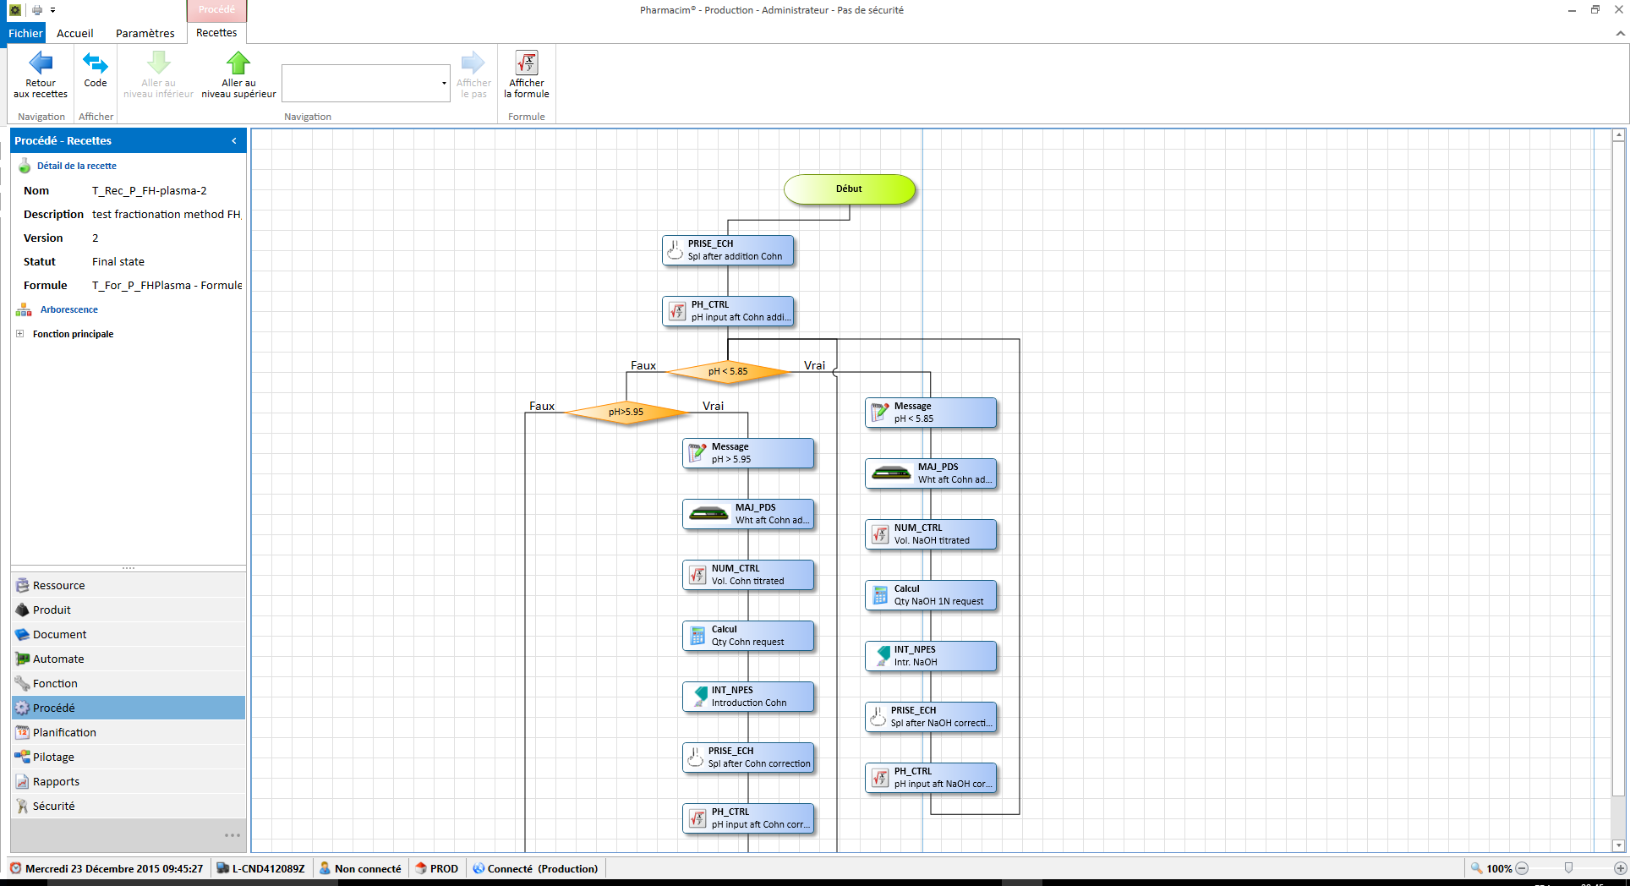Image resolution: width=1630 pixels, height=886 pixels.
Task: Open the sidebar overflow dots menu
Action: pos(232,835)
